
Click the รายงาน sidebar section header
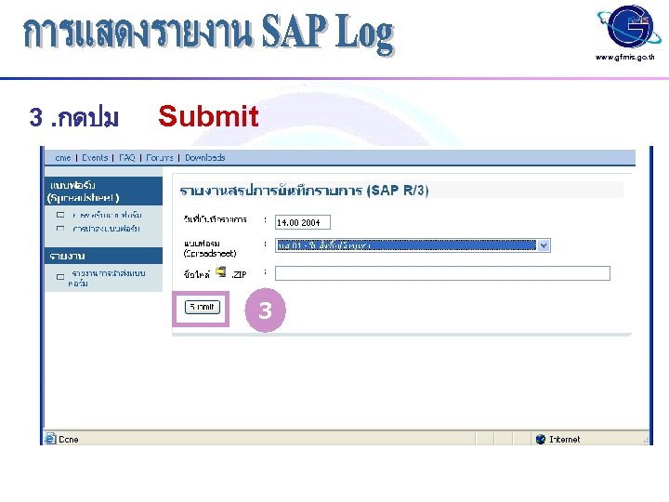pos(104,256)
